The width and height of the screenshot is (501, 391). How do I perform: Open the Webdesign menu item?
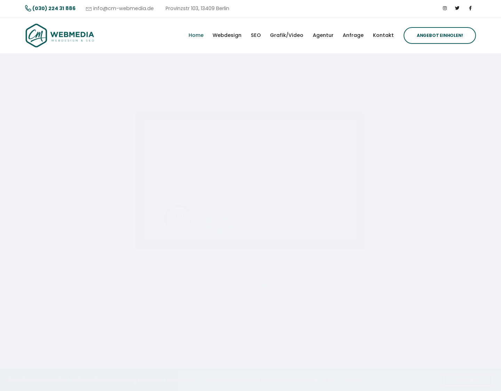coord(227,35)
